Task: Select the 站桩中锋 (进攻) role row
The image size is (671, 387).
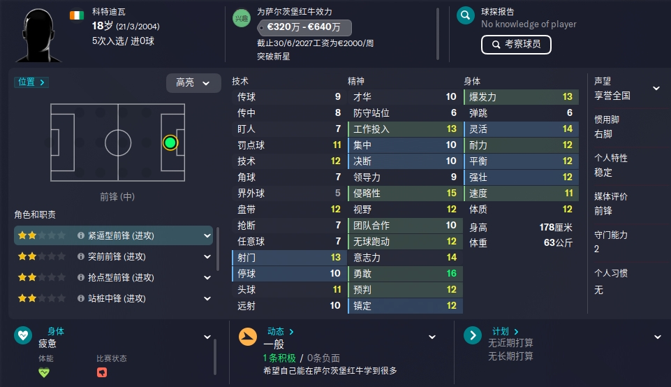Action: [113, 298]
